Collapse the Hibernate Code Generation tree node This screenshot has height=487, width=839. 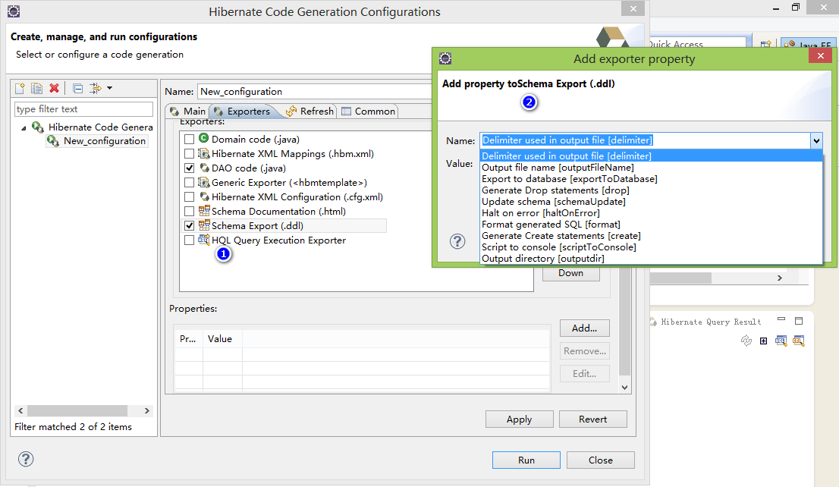point(24,128)
